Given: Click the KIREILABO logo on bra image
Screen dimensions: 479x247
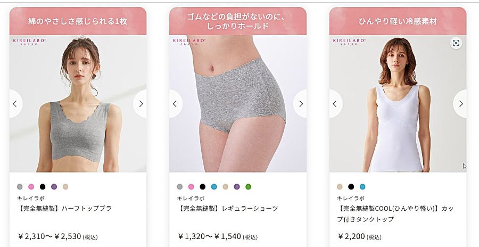Looking at the screenshot, I should [x=29, y=42].
